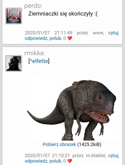
Task: Click the 'Ziemniaczki się skończyły' message text
Action: click(63, 14)
